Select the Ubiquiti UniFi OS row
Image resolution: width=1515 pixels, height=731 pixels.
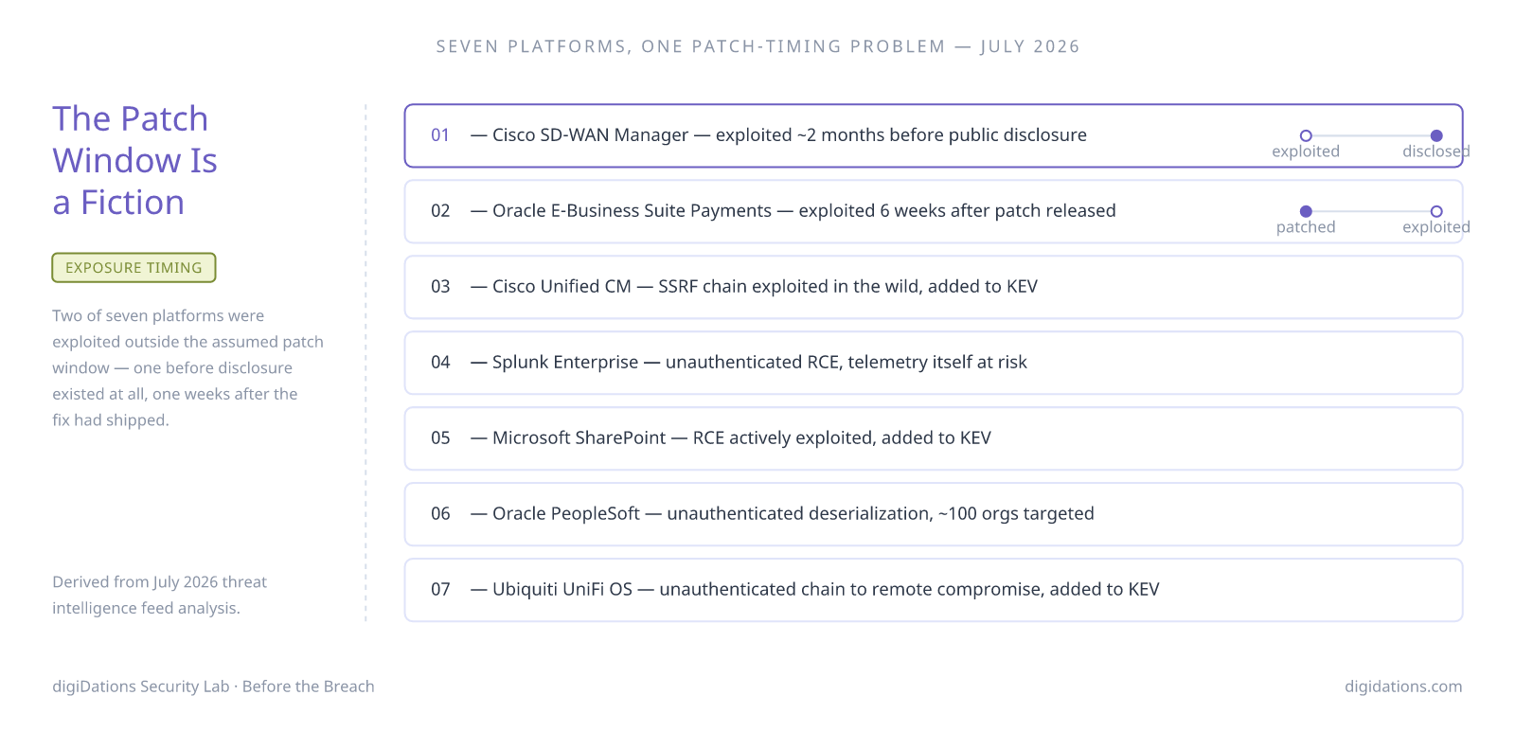[x=934, y=590]
